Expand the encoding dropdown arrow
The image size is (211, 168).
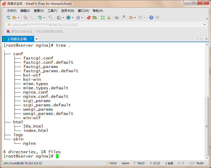point(72,18)
